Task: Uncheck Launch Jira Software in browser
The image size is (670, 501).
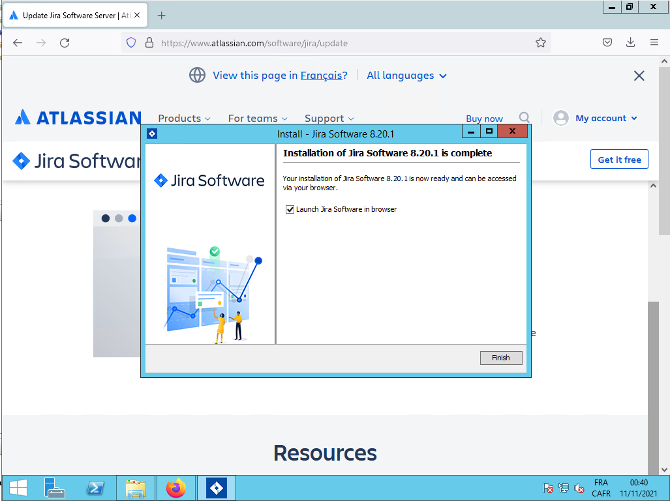Action: point(290,210)
